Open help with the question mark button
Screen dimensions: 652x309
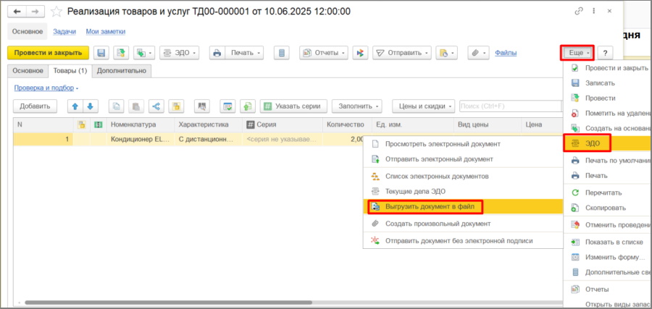[606, 53]
